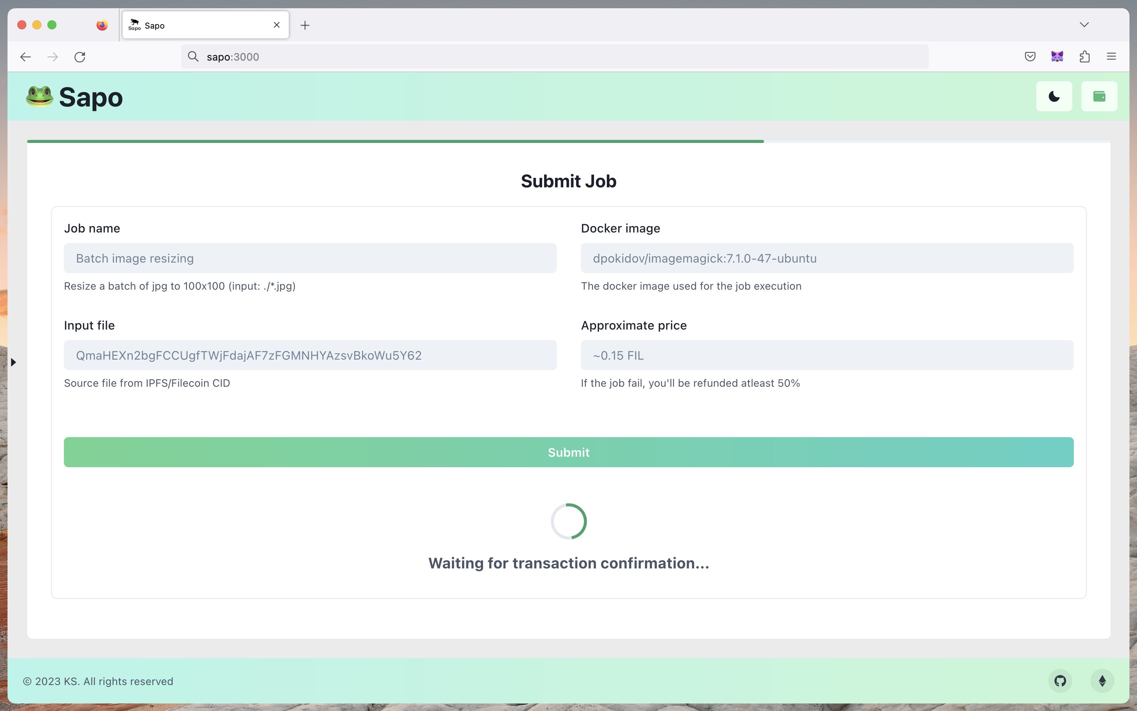The width and height of the screenshot is (1137, 711).
Task: Click the 'Input file' label
Action: tap(89, 325)
